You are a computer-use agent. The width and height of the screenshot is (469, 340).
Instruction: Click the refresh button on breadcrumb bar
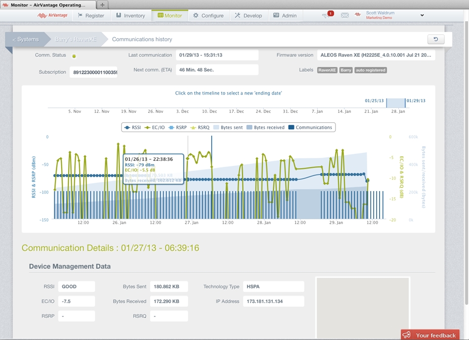click(435, 40)
